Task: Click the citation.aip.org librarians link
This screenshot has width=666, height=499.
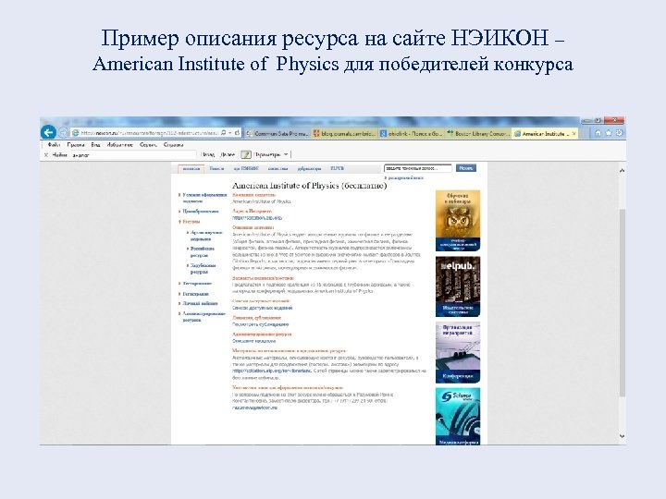Action: 271,371
